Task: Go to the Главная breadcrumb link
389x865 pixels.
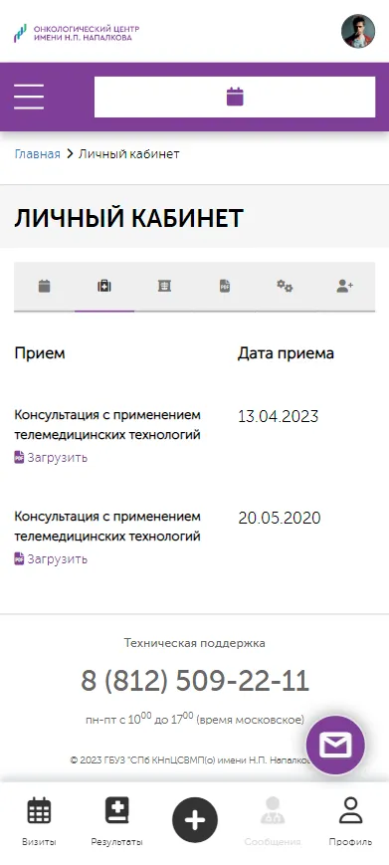Action: (38, 154)
